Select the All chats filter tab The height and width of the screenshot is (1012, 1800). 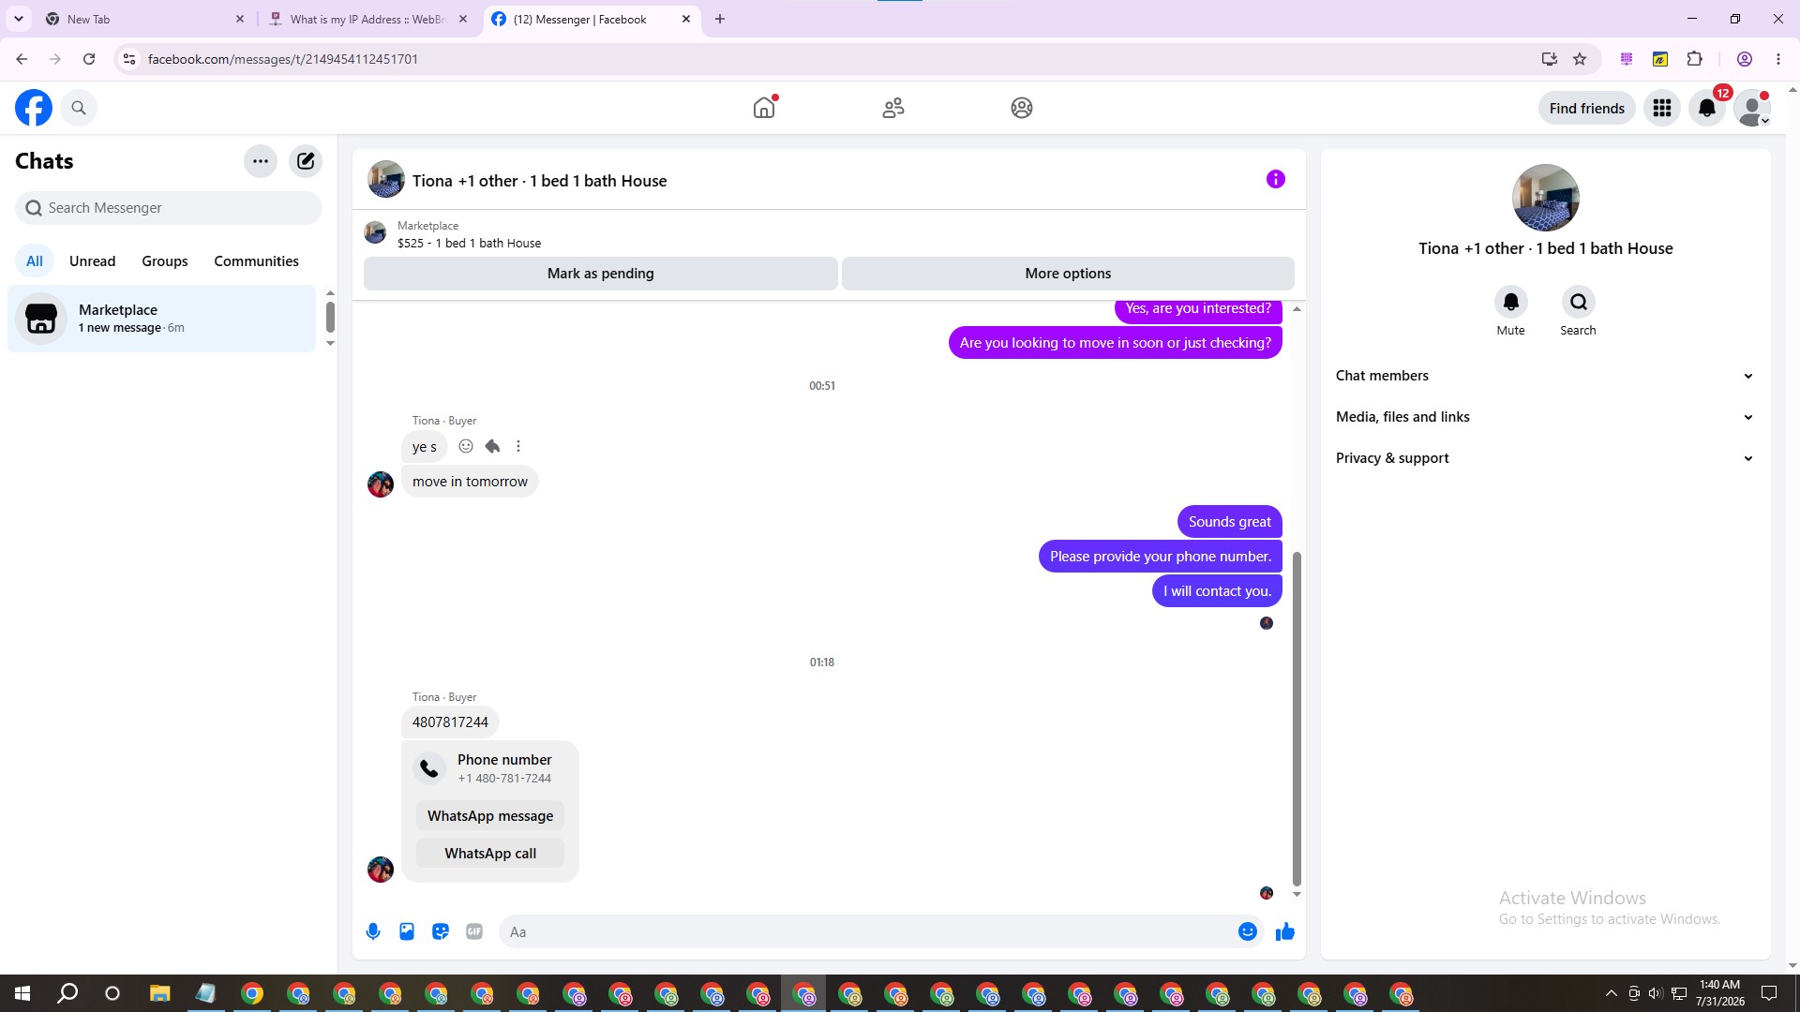(x=35, y=261)
